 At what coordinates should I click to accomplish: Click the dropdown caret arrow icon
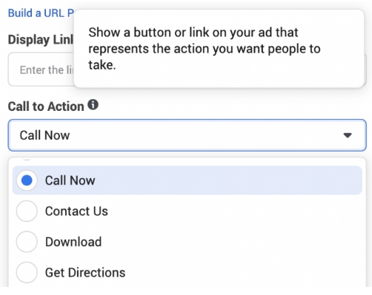click(348, 135)
